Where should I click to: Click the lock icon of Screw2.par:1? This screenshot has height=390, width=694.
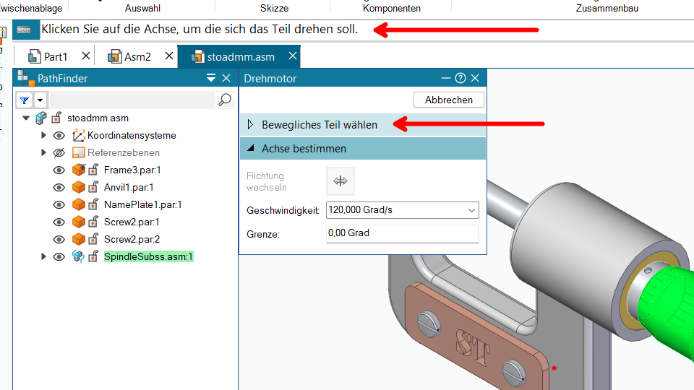tap(93, 222)
